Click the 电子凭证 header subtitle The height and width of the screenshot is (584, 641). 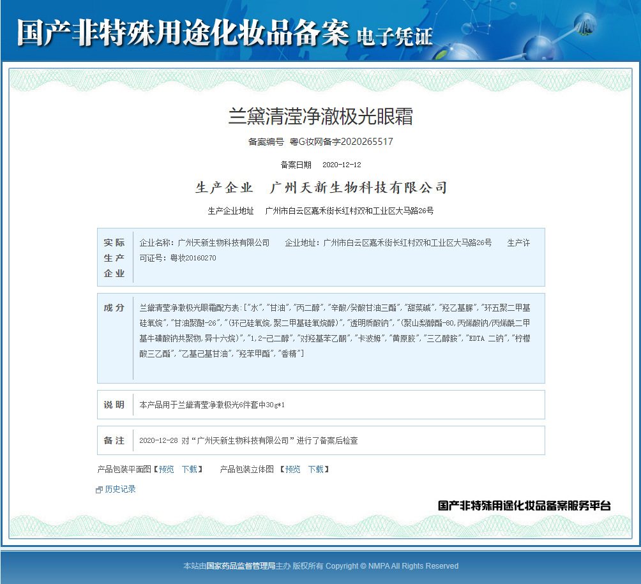(395, 37)
